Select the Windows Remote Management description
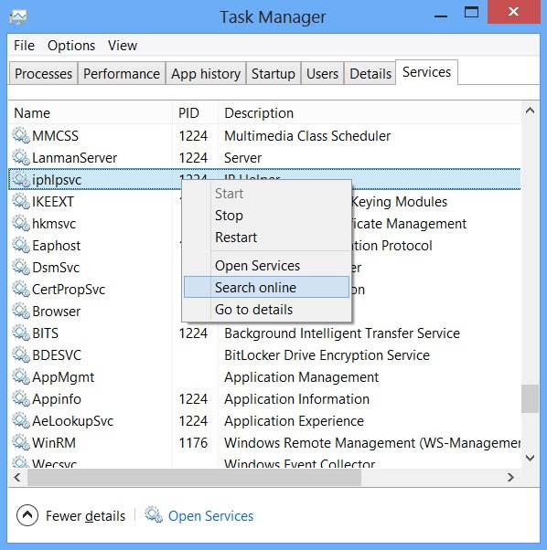The width and height of the screenshot is (547, 550). pos(372,443)
